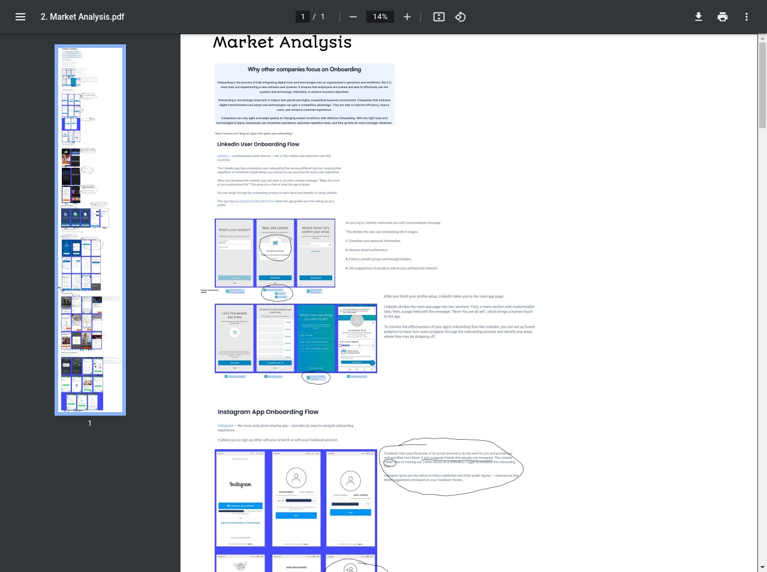Open the three-dot more actions menu
Image resolution: width=767 pixels, height=572 pixels.
coord(747,17)
